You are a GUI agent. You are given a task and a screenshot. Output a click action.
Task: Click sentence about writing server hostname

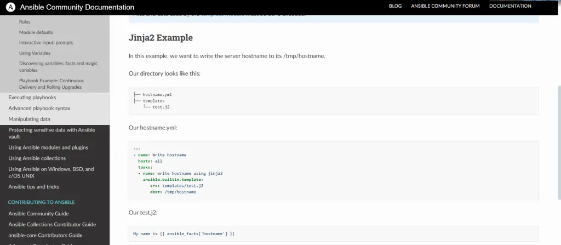pos(227,56)
